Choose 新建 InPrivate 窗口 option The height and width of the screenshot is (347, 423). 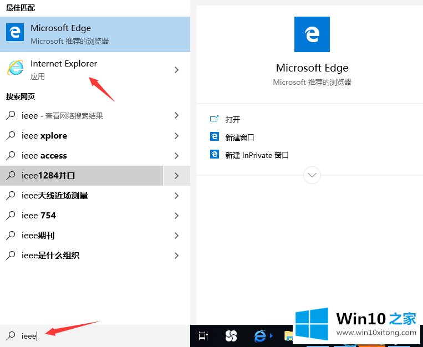pos(257,155)
